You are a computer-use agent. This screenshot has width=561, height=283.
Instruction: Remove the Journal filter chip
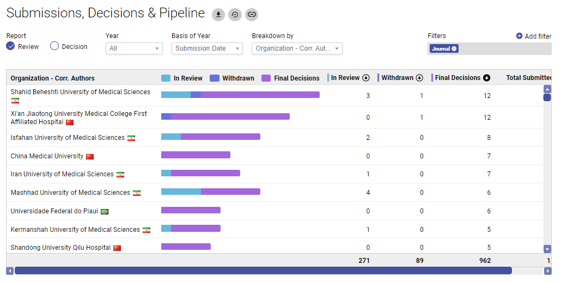tap(454, 48)
